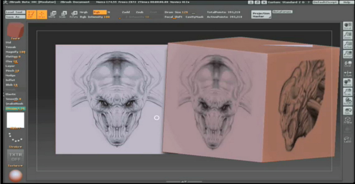
Task: Adjust the Blob brush slider
Action: coord(12,85)
